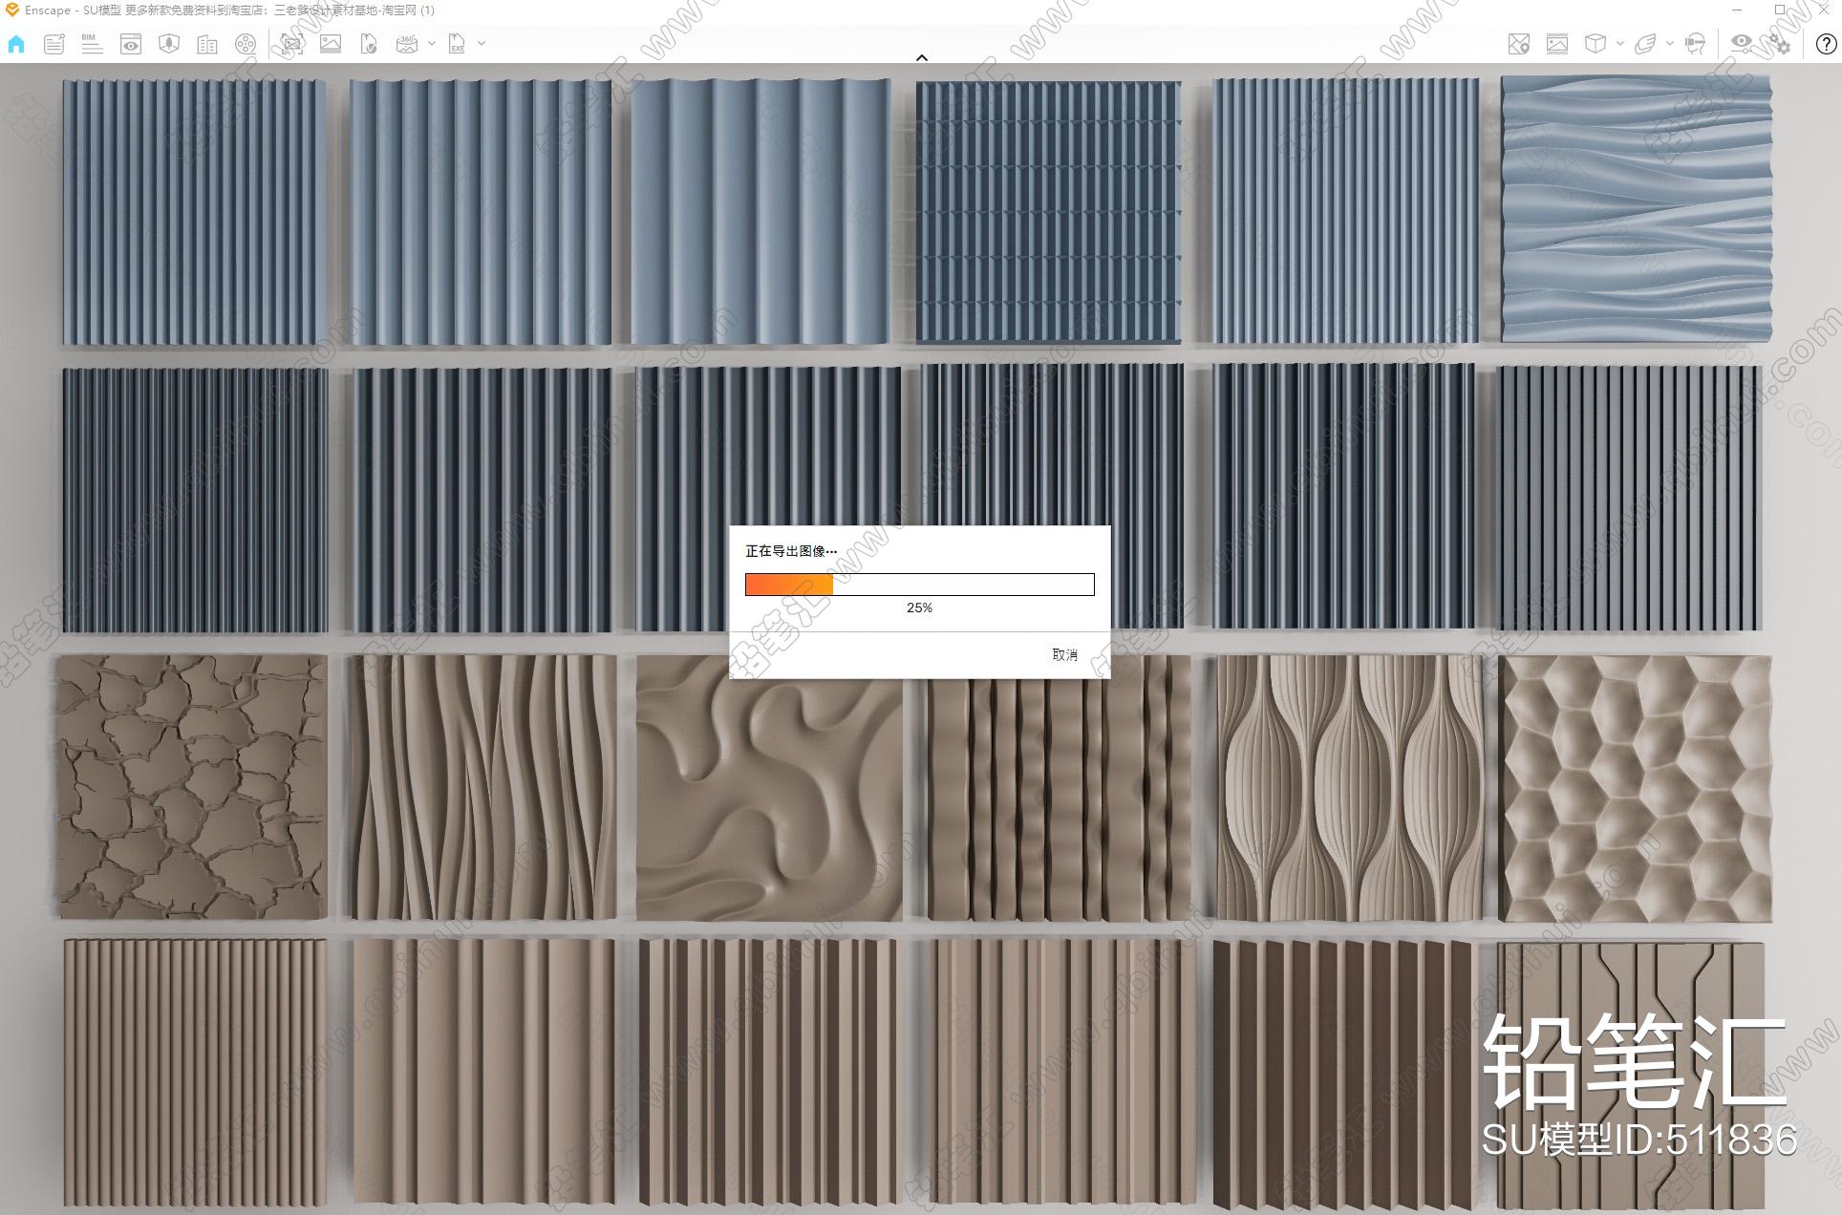Image resolution: width=1842 pixels, height=1215 pixels.
Task: Click the wing fly mode icon
Action: click(x=1645, y=44)
